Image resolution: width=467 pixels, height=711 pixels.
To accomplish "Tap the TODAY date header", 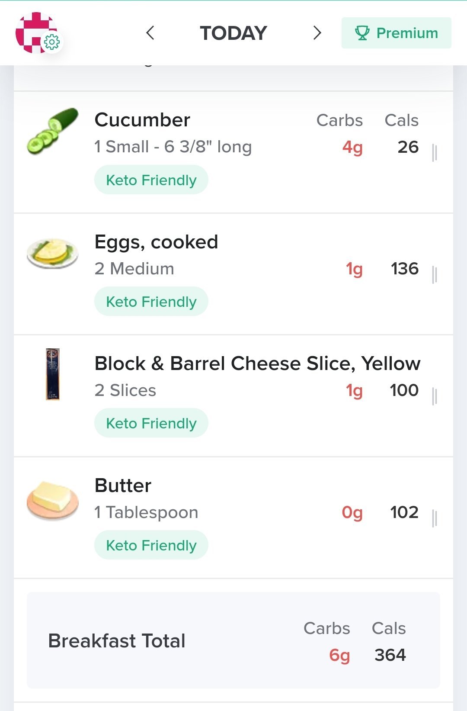I will (x=233, y=33).
